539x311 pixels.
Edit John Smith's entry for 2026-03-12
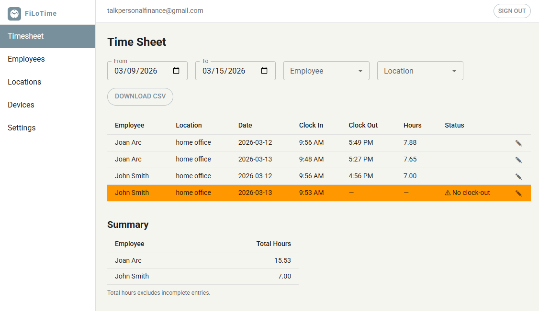pos(518,176)
